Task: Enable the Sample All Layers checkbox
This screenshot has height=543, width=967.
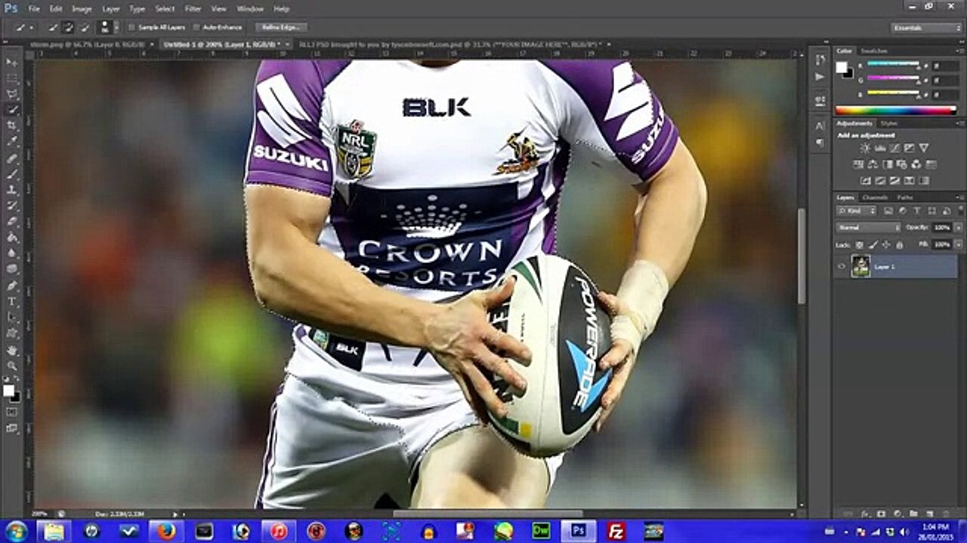Action: (x=131, y=27)
